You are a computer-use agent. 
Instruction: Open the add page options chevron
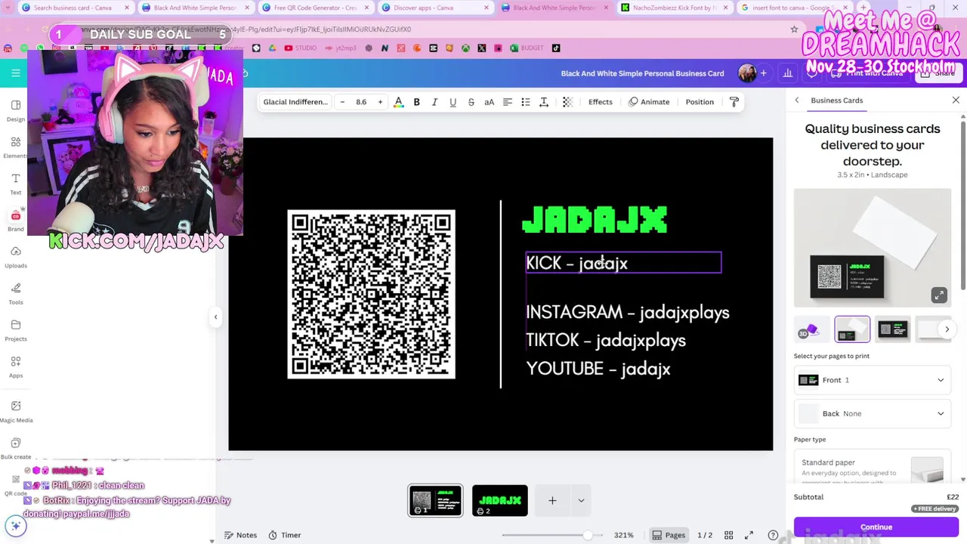(581, 500)
